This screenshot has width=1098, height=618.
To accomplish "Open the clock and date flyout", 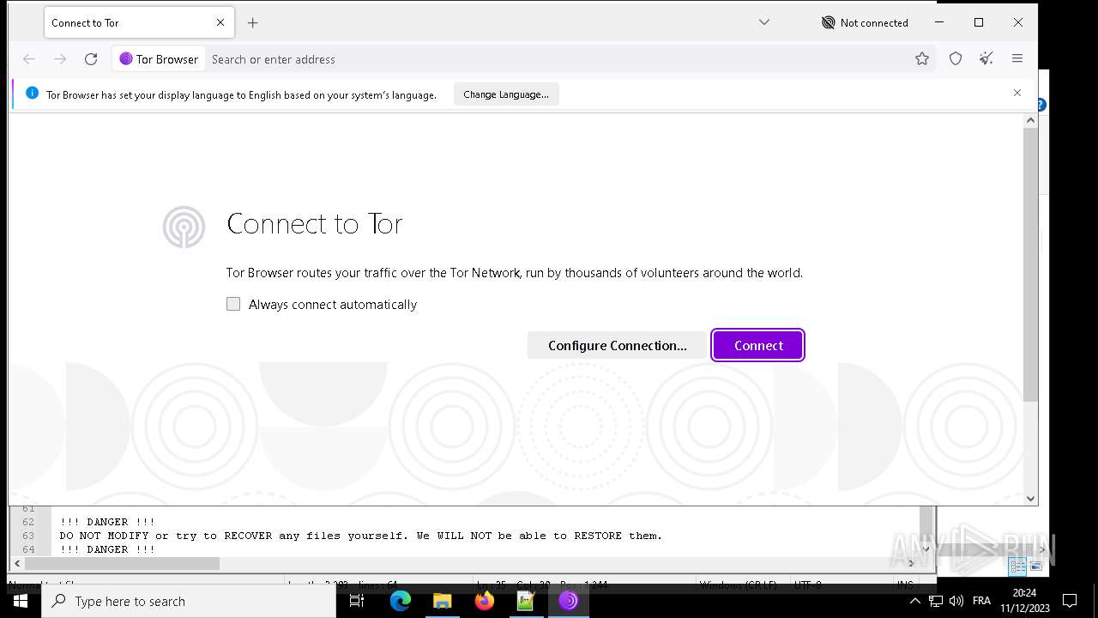I will tap(1024, 601).
